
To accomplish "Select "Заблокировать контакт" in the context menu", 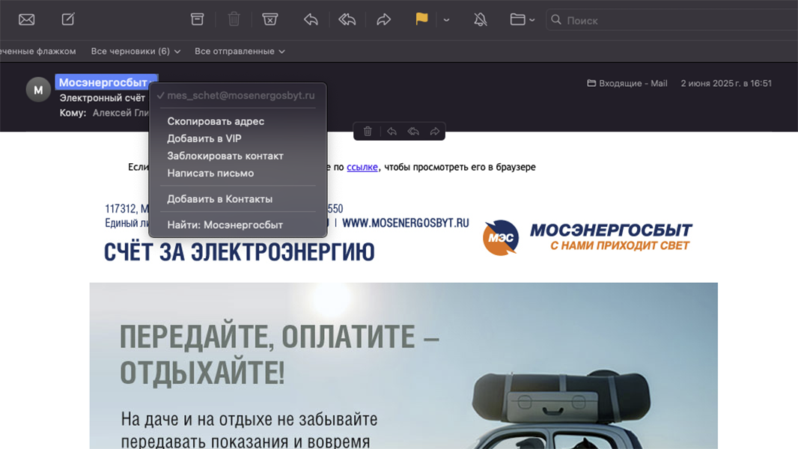I will click(225, 156).
